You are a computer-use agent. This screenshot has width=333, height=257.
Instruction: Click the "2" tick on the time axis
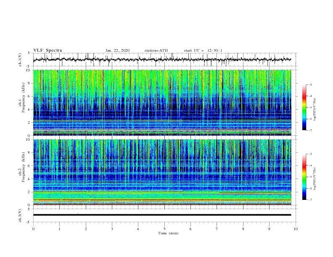click(x=86, y=229)
